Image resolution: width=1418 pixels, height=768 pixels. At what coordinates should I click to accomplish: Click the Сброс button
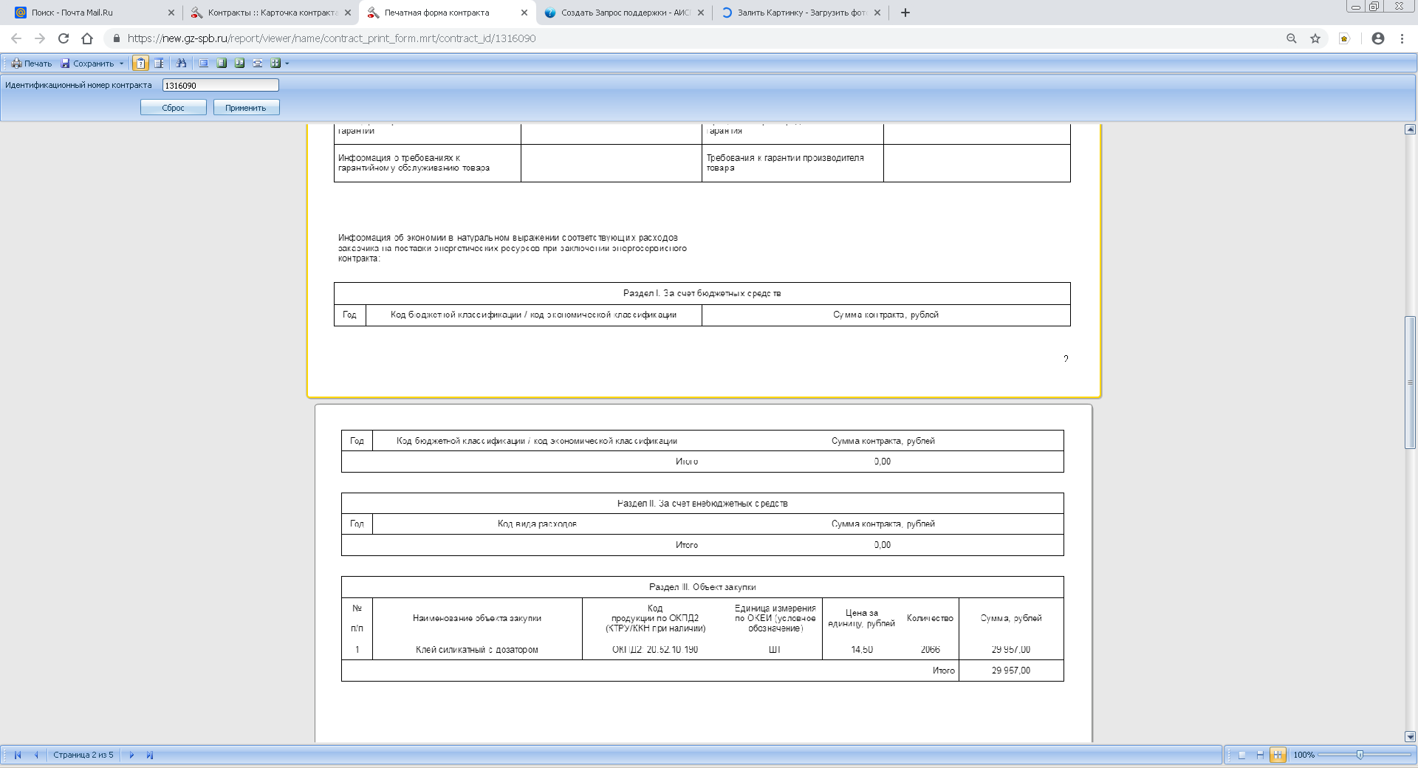(174, 108)
